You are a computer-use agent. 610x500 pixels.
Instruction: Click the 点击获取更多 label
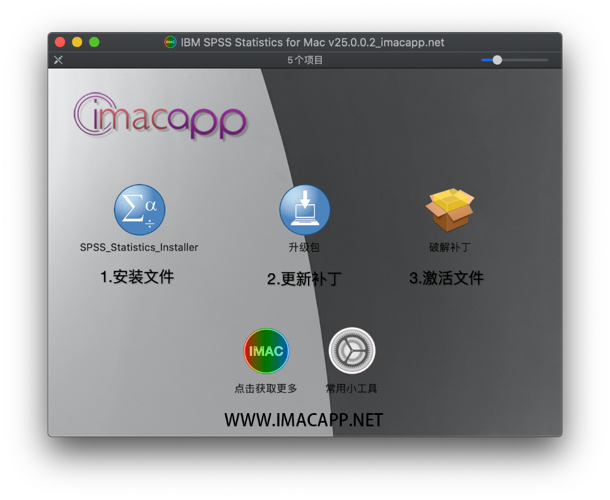266,389
